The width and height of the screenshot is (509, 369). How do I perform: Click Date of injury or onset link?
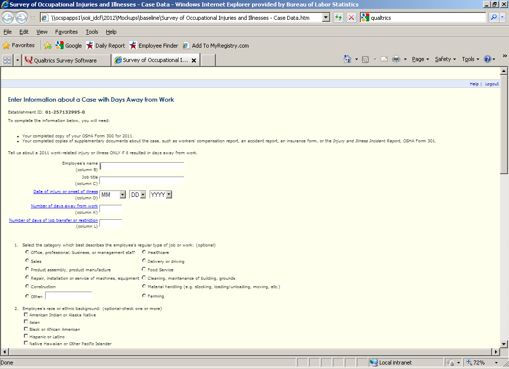66,191
